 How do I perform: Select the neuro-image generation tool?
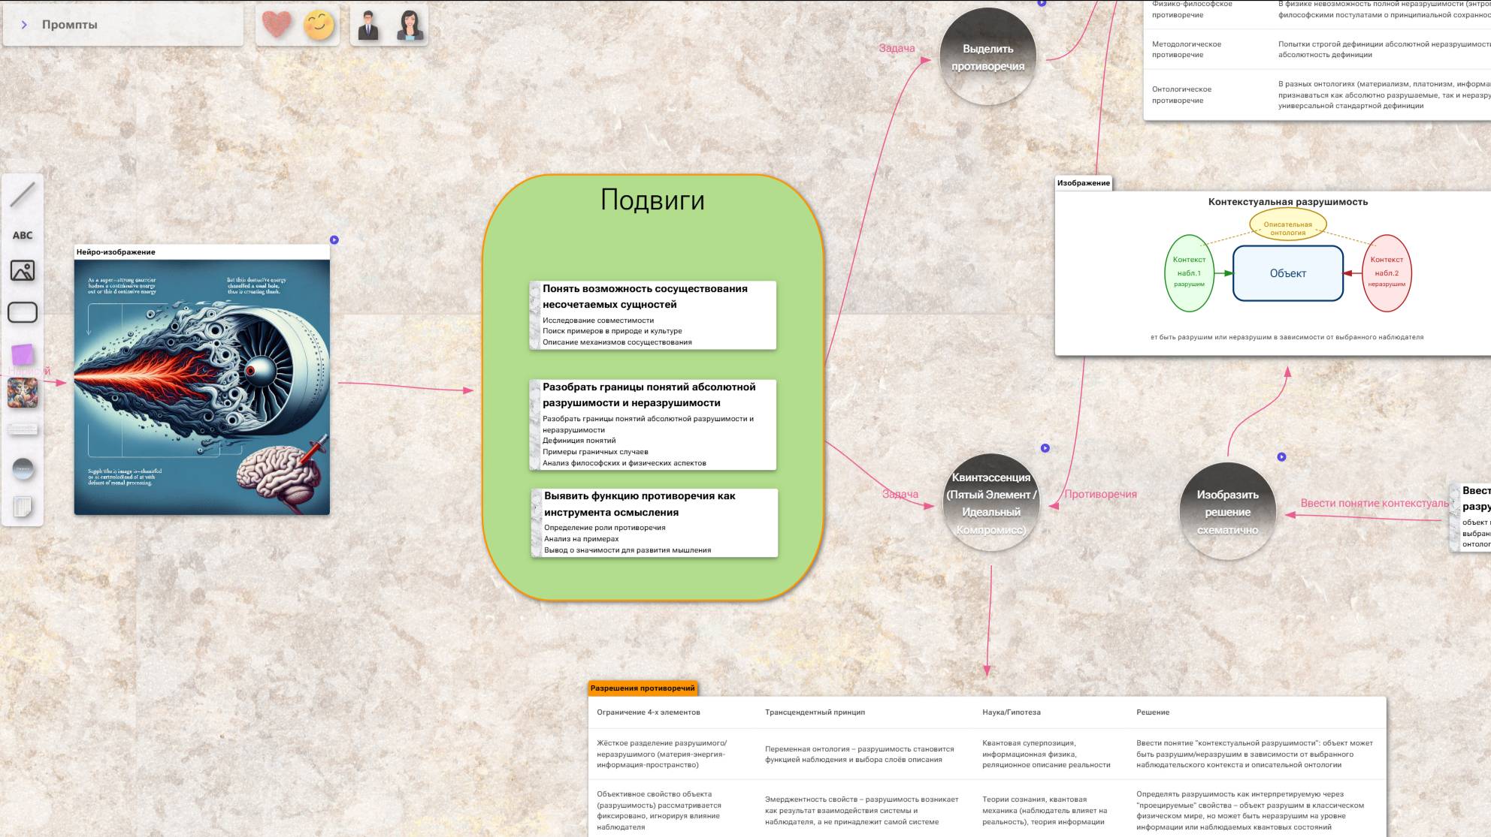tap(23, 393)
